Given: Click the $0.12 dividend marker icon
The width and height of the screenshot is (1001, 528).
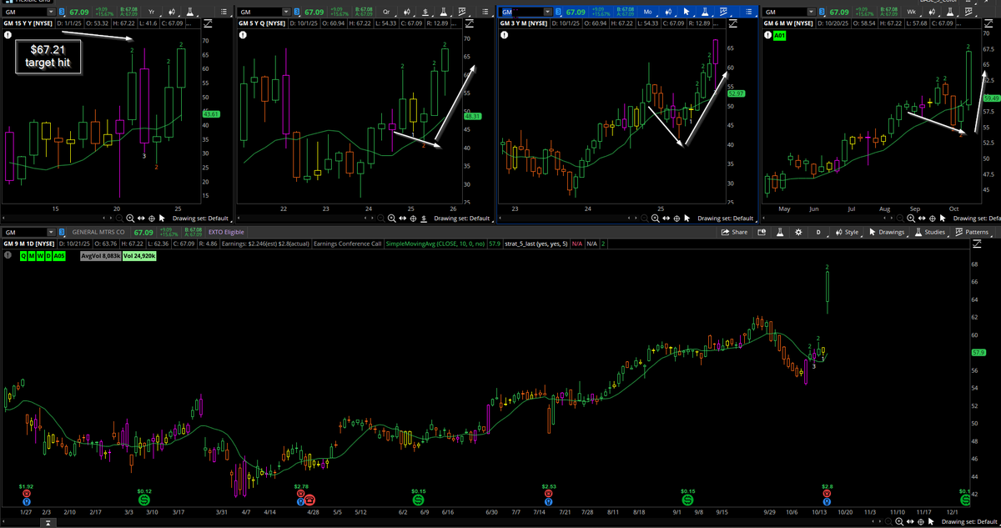Looking at the screenshot, I should (144, 500).
